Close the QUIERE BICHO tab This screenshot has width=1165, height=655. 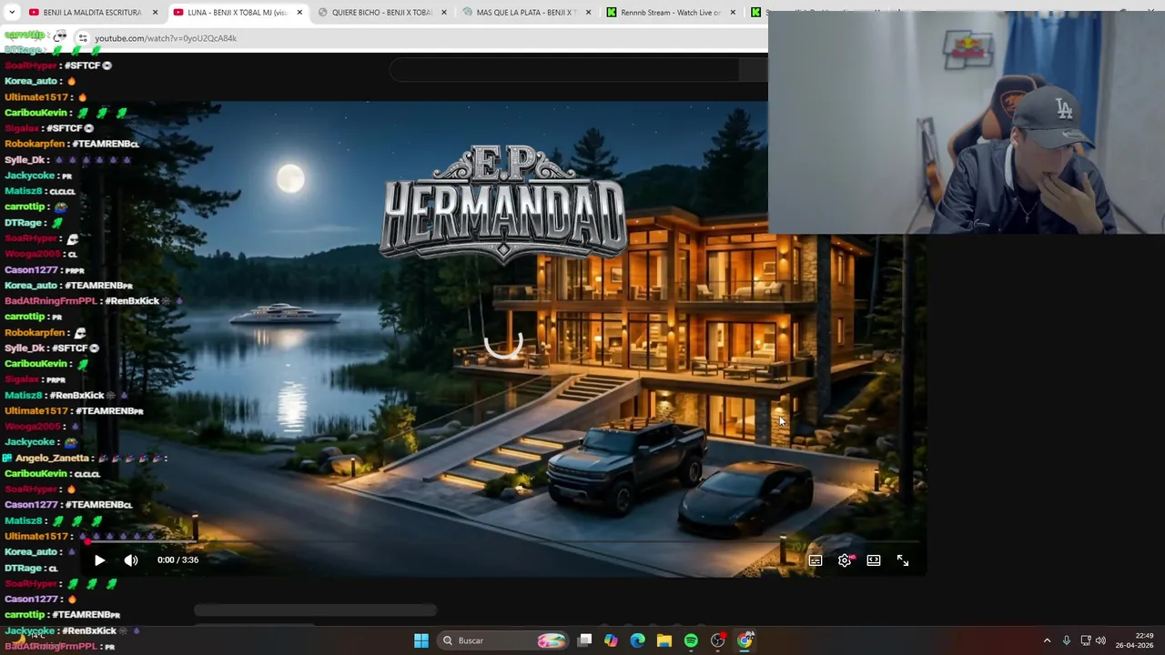coord(444,13)
